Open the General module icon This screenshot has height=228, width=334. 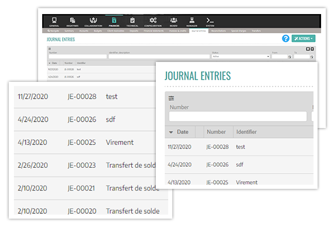(x=54, y=22)
